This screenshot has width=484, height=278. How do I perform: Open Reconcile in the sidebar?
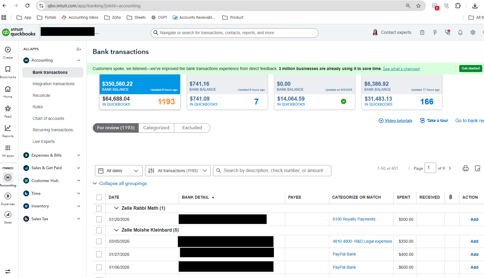click(x=41, y=95)
